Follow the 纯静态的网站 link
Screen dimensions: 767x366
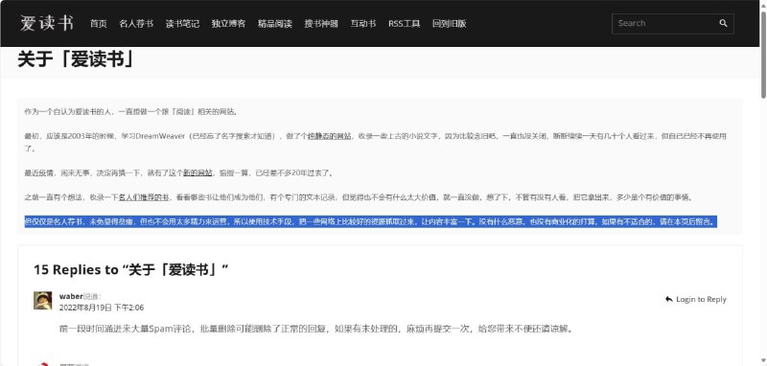[x=329, y=136]
